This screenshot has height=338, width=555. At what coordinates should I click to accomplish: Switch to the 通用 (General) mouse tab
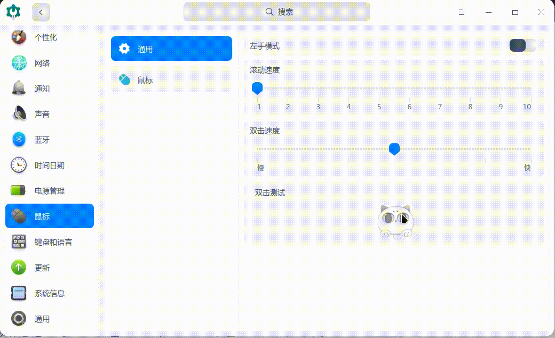pyautogui.click(x=171, y=49)
